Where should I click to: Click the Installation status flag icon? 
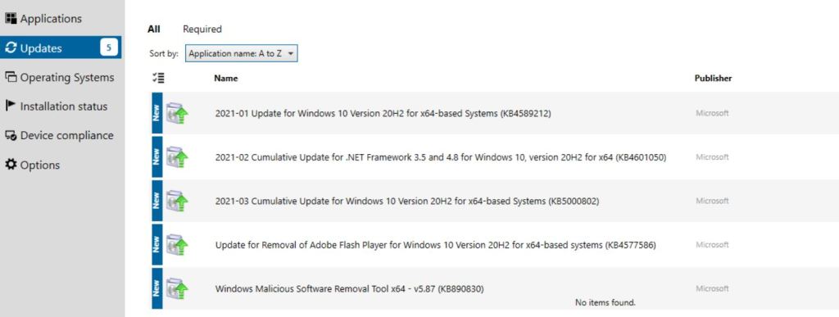pos(10,106)
